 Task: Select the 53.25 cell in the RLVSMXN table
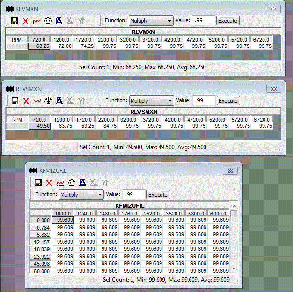(x=84, y=126)
